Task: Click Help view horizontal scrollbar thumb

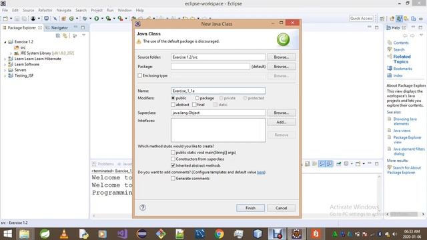Action: (x=404, y=215)
